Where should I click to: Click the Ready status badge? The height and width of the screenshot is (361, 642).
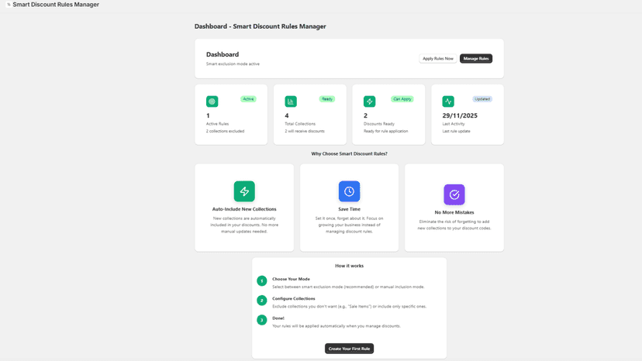[326, 99]
